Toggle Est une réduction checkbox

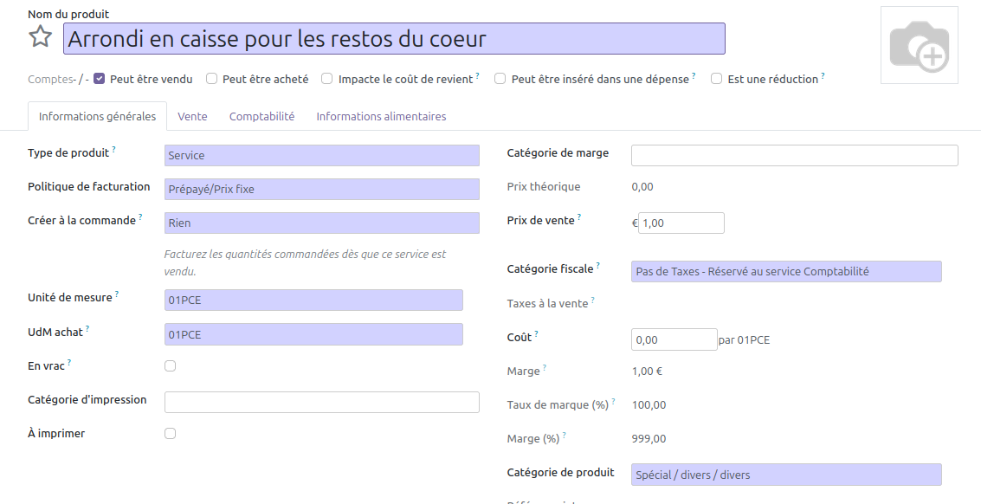coord(716,79)
